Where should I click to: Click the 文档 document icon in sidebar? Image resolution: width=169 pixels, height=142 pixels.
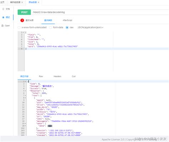[x=3, y=9]
